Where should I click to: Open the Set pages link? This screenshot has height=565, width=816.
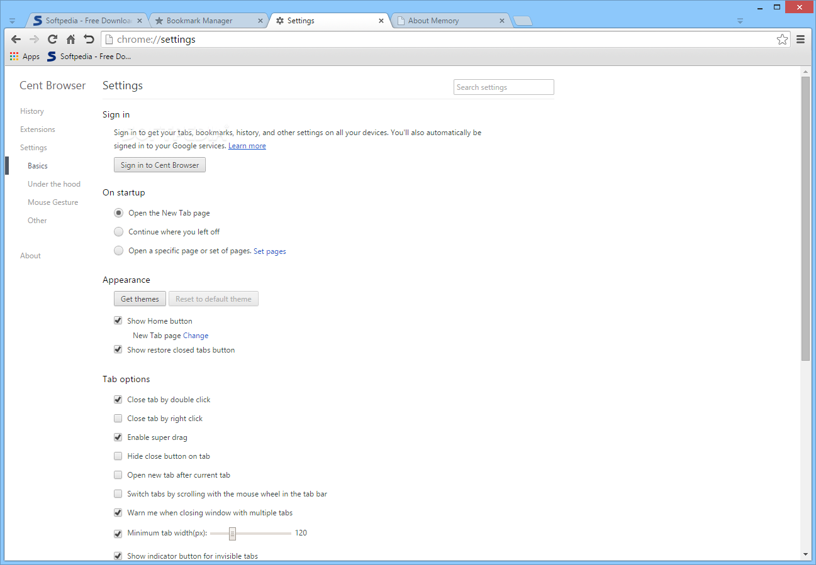point(270,251)
